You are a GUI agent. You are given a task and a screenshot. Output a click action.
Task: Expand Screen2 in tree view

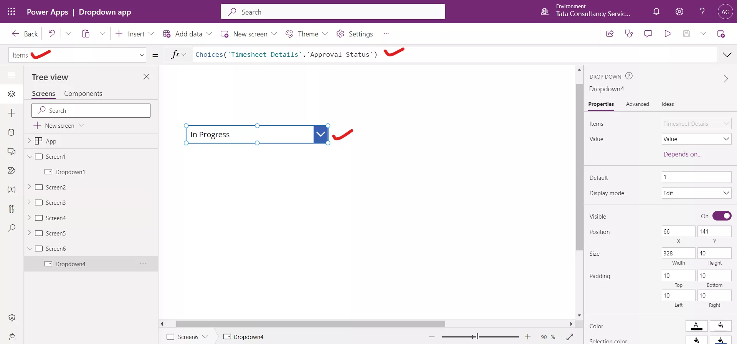pos(29,187)
